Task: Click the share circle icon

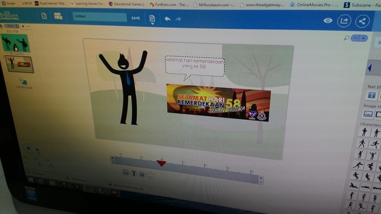Action: [x=362, y=21]
